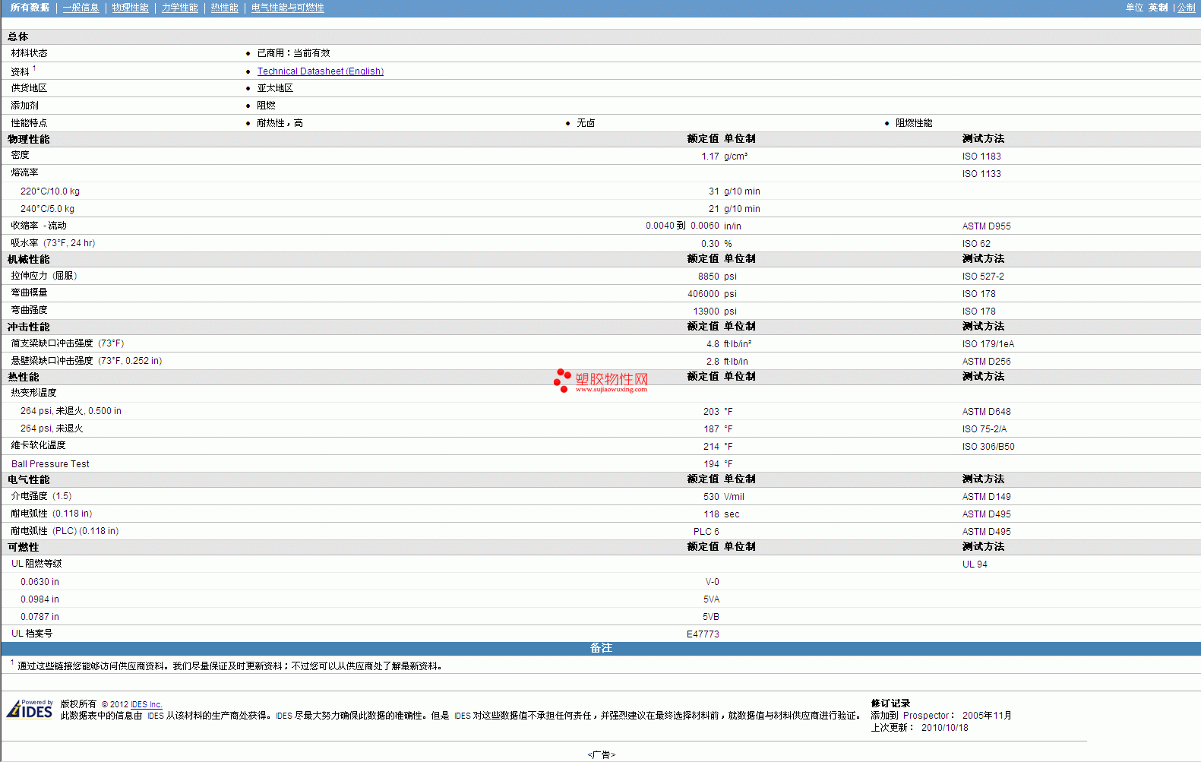Go to the 物理性能 tab

click(130, 8)
